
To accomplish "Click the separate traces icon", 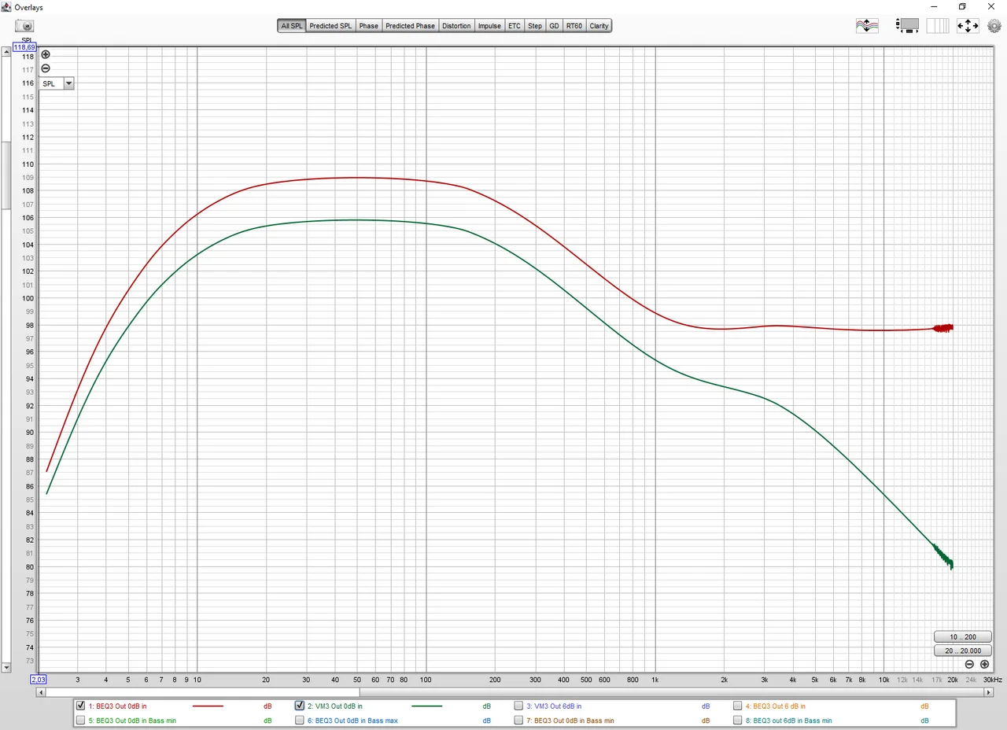I will (867, 26).
